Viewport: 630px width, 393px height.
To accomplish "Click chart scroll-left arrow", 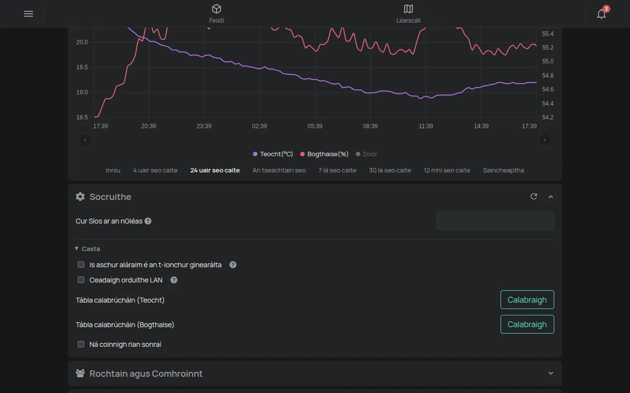I will click(85, 140).
